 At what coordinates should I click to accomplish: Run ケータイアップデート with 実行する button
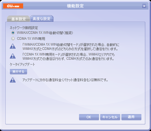[x=18, y=72]
